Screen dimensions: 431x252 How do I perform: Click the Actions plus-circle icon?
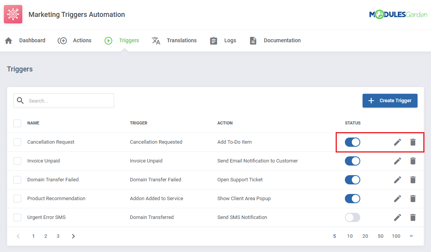[62, 41]
